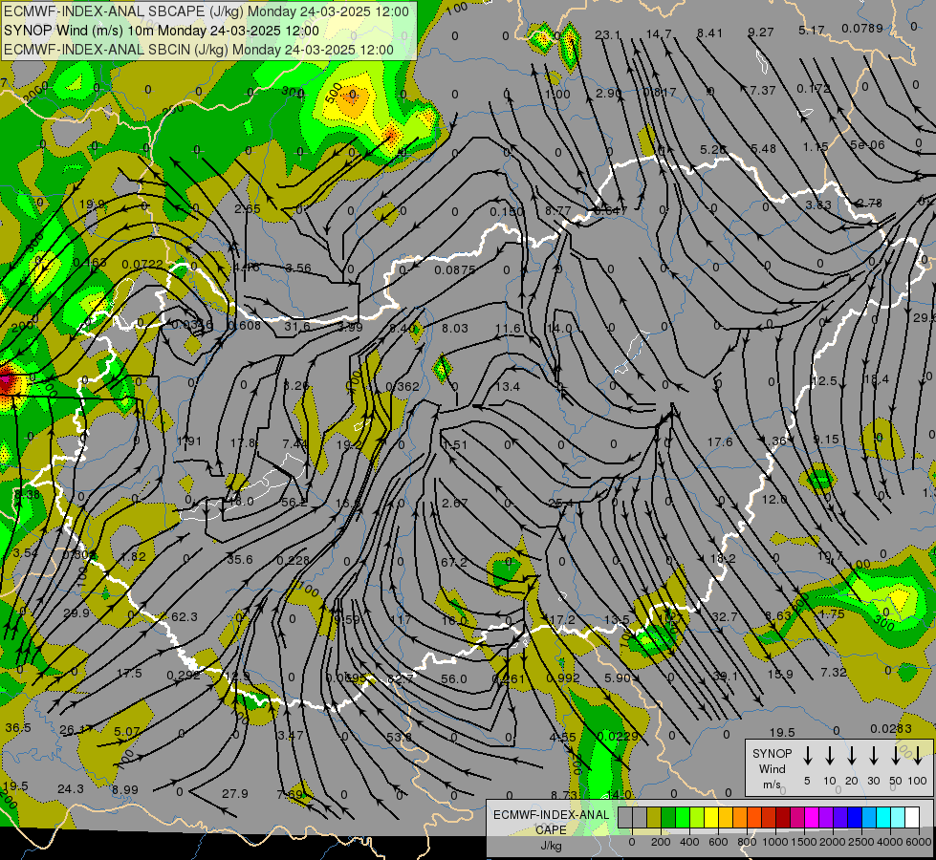This screenshot has height=860, width=936.
Task: Click the 9.27 value near the top
Action: point(760,32)
